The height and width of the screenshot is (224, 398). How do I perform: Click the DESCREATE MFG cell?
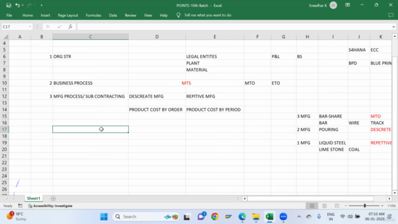(157, 96)
